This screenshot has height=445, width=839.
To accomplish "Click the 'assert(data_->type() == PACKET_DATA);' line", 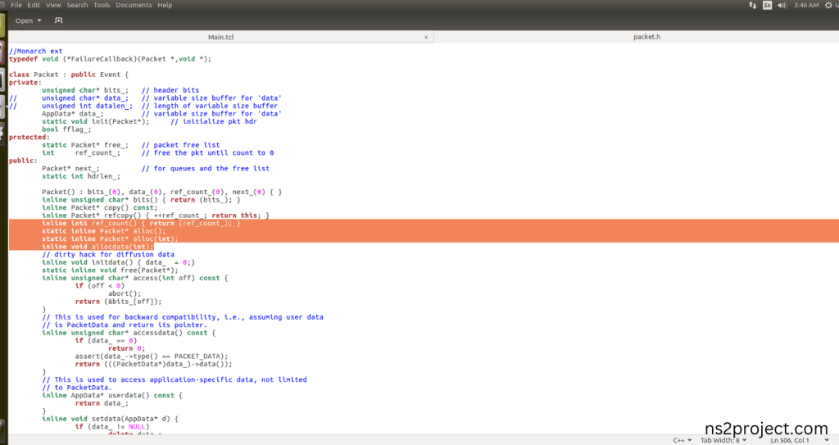I will click(x=152, y=356).
